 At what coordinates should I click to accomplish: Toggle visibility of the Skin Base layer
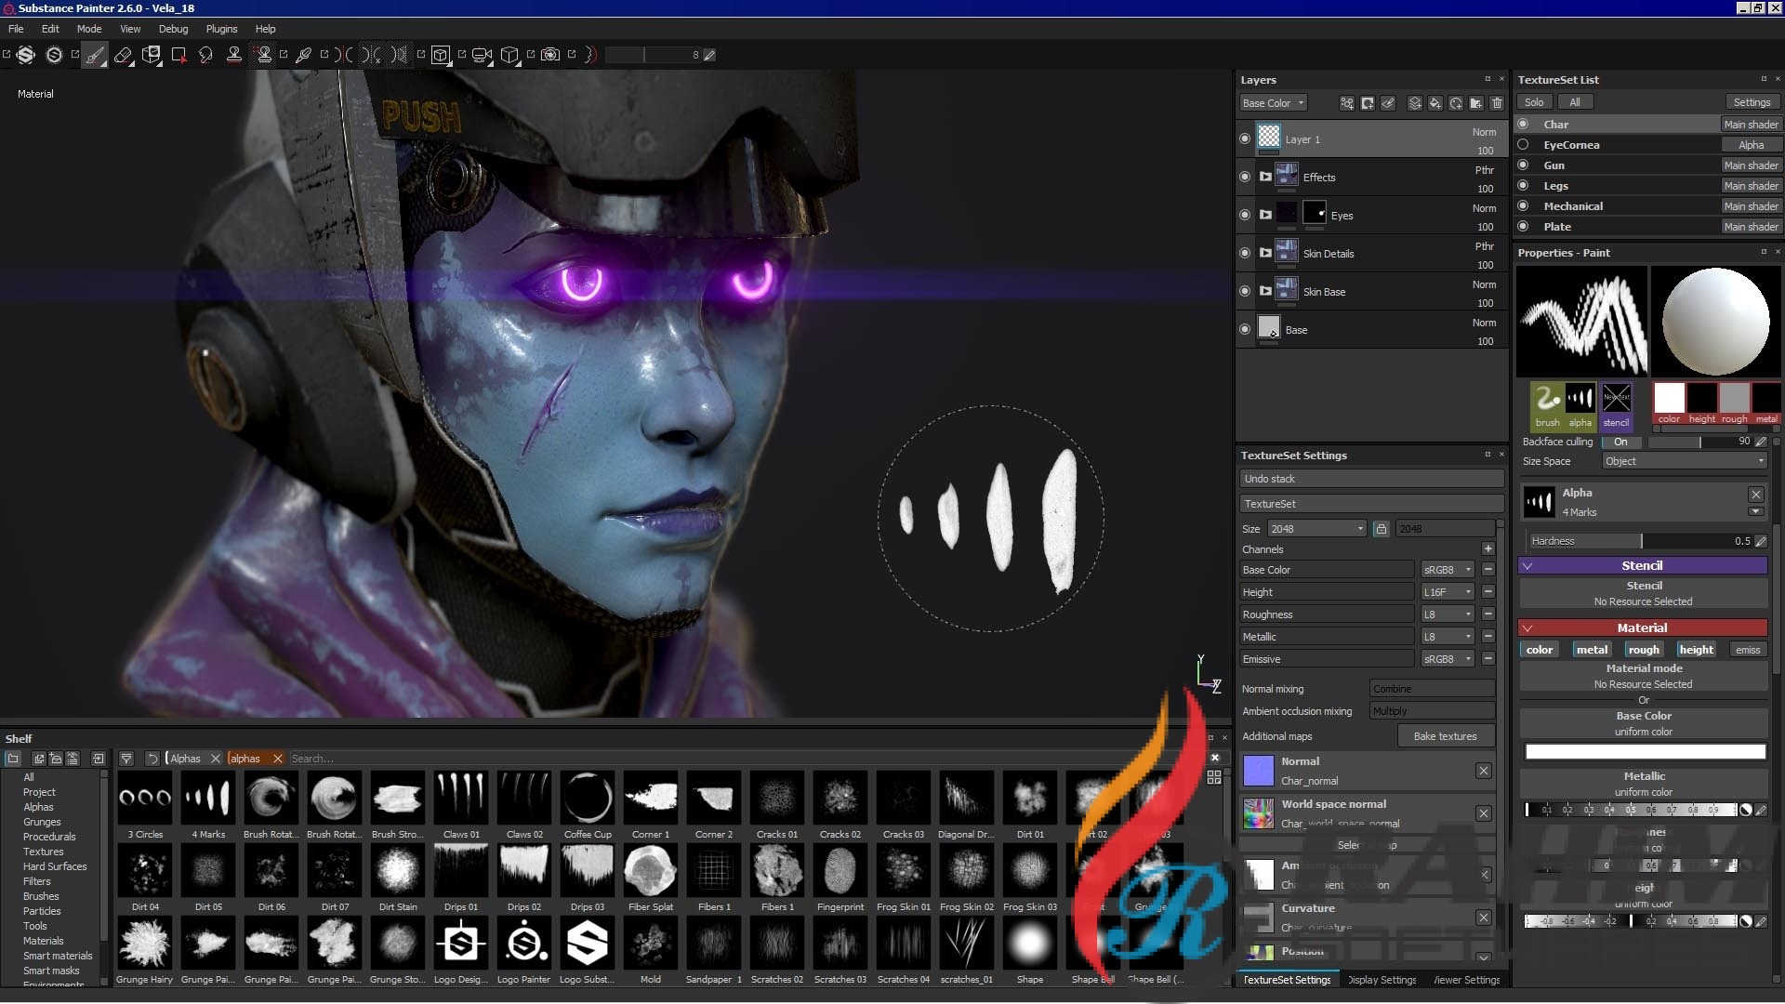pos(1245,291)
